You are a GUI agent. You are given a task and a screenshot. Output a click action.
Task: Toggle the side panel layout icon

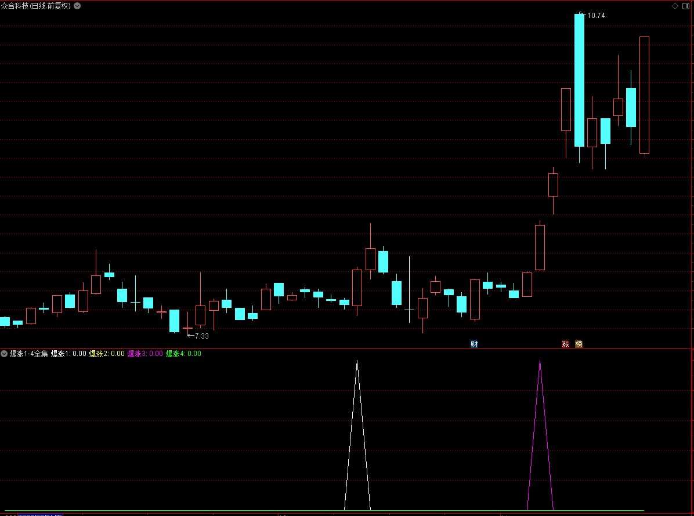click(686, 6)
